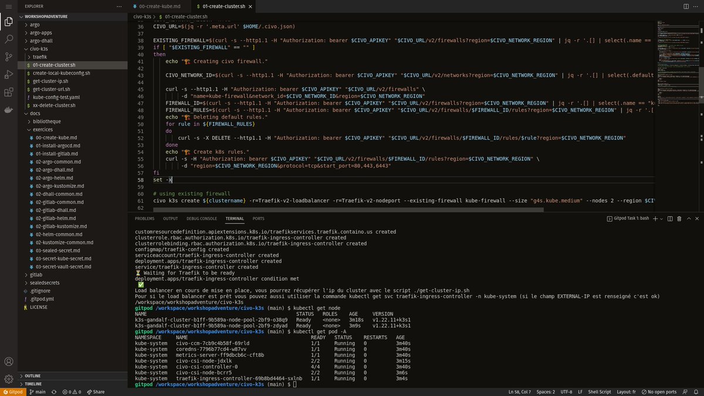Screen dimensions: 704x396
Task: Add a new terminal with plus icon
Action: click(654, 218)
